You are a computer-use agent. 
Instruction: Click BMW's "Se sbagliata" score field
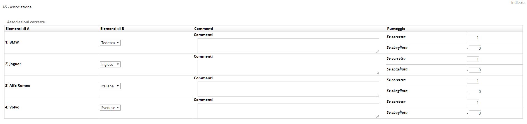[x=475, y=48]
